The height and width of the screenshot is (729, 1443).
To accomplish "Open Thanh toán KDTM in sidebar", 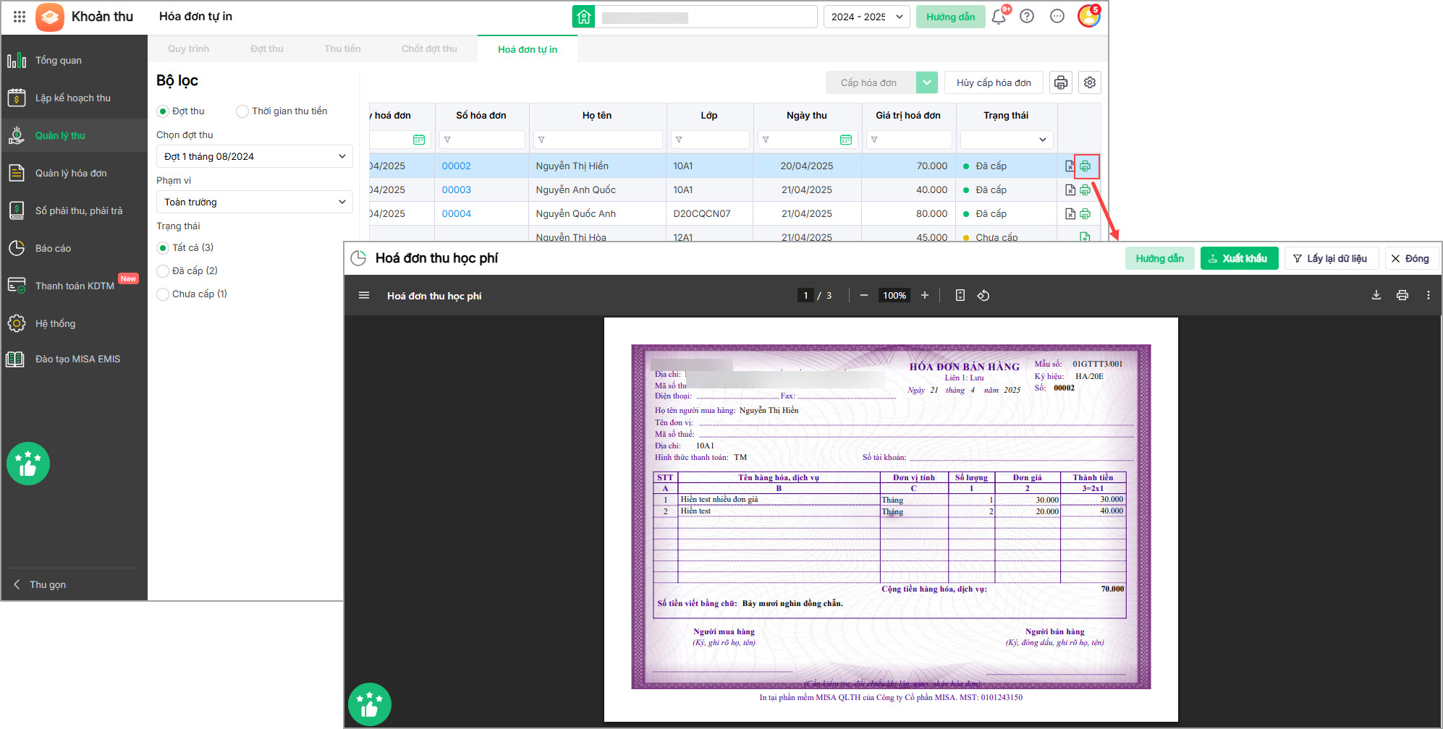I will [74, 286].
